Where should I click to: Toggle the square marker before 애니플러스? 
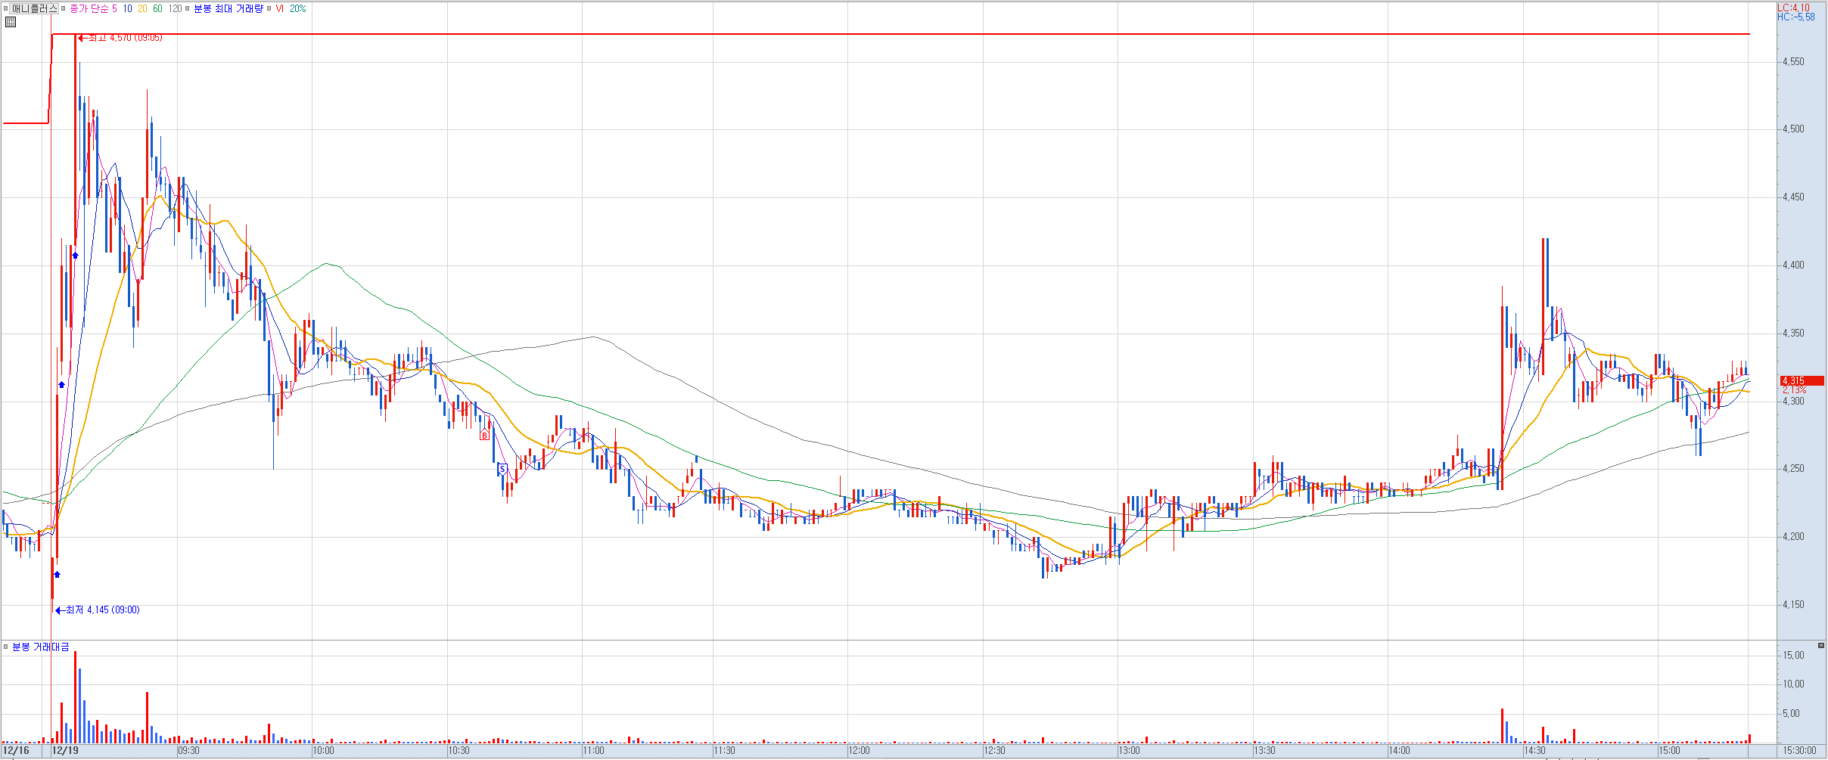click(6, 9)
